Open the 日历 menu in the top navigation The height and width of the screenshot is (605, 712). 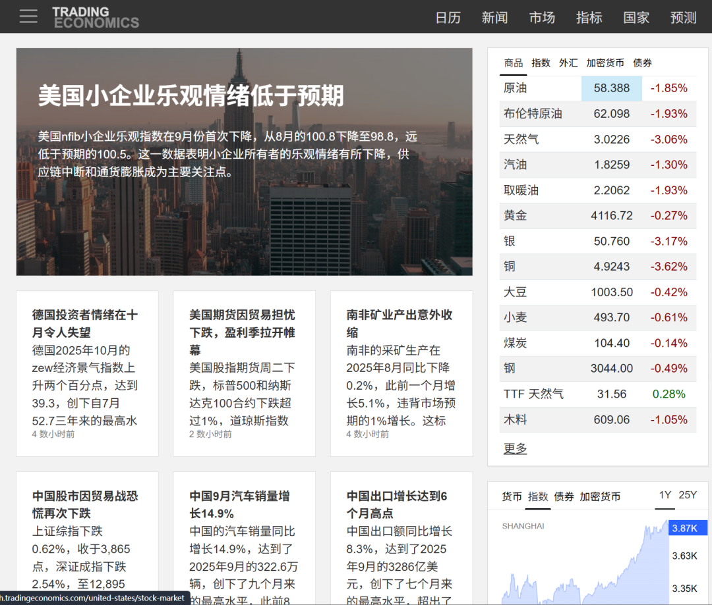click(x=448, y=18)
